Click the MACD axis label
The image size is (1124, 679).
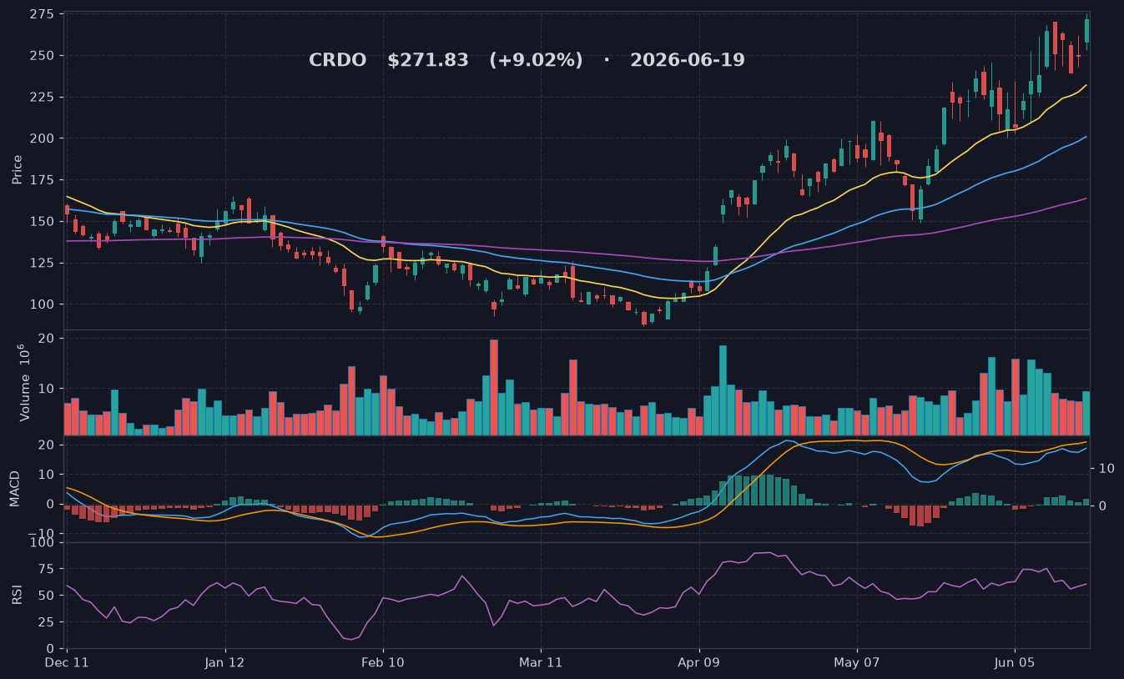pyautogui.click(x=14, y=488)
